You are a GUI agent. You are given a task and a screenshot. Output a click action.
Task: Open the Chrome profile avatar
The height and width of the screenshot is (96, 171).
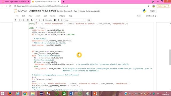click(x=154, y=6)
